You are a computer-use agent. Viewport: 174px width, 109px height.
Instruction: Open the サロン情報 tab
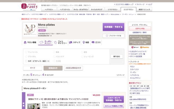(30, 43)
